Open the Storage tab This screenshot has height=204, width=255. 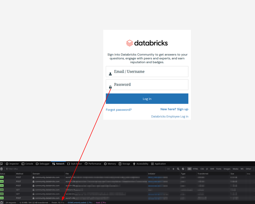click(124, 164)
